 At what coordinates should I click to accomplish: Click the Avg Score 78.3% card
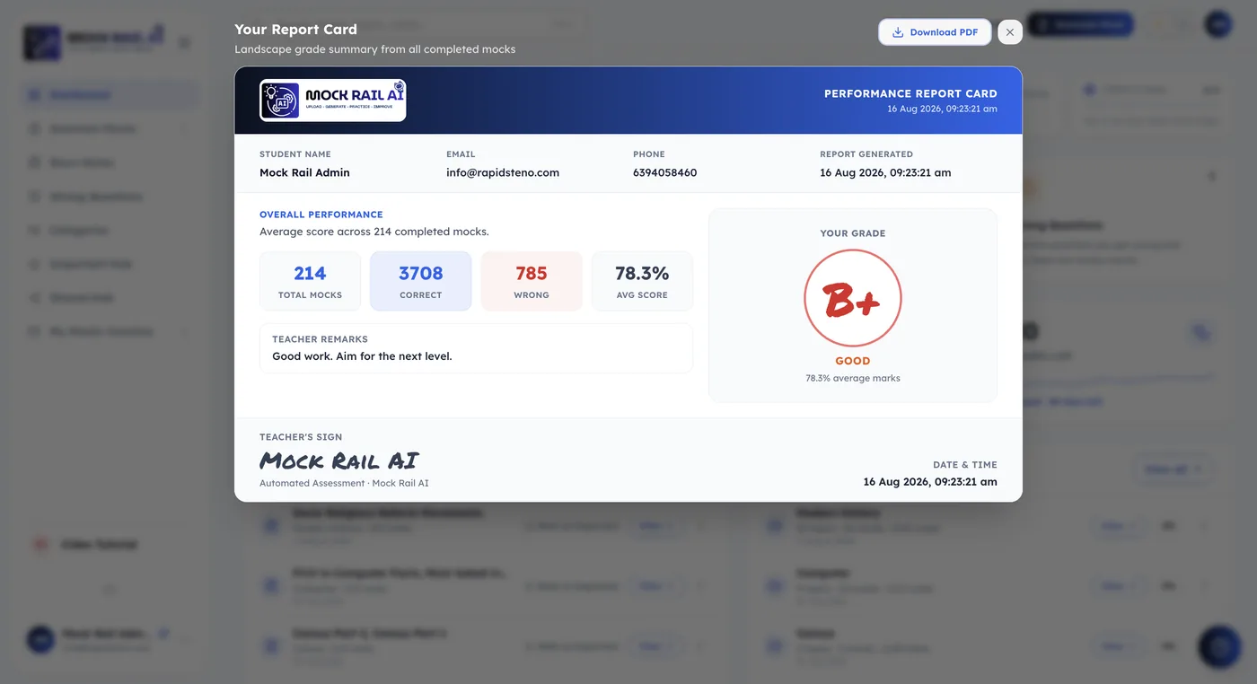point(642,281)
